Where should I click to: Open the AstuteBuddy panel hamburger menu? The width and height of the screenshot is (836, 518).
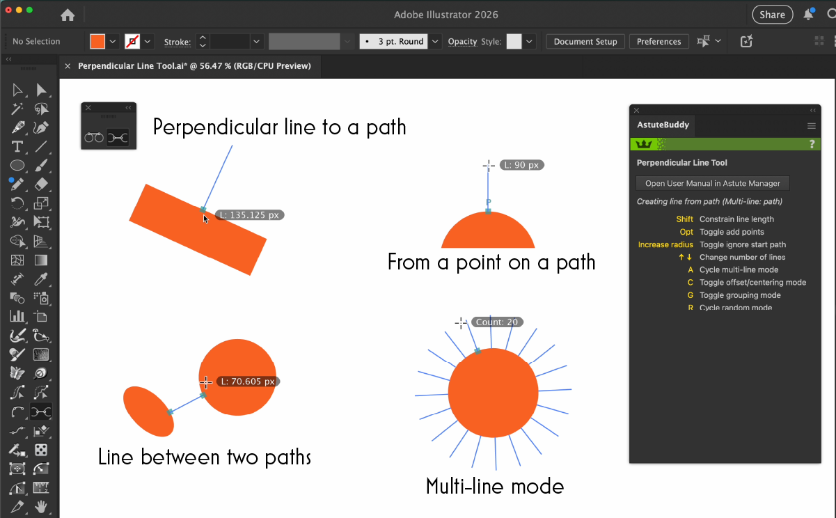(x=811, y=126)
